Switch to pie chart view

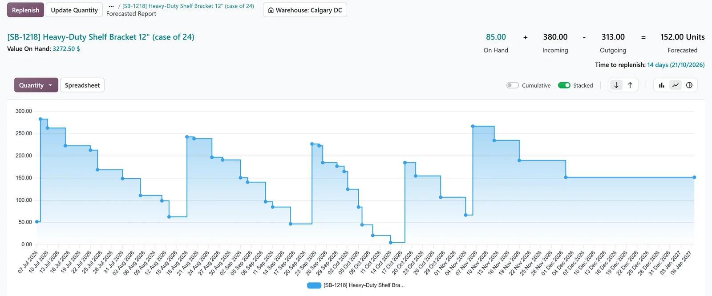click(x=689, y=85)
